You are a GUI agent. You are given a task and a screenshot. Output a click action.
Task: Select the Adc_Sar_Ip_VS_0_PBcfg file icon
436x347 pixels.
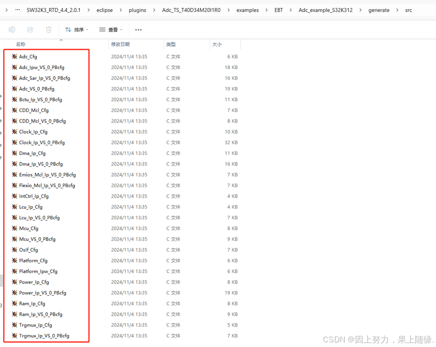15,78
